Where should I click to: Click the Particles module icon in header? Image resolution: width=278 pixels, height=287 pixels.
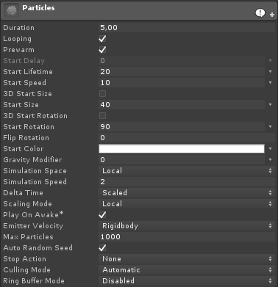coord(11,10)
